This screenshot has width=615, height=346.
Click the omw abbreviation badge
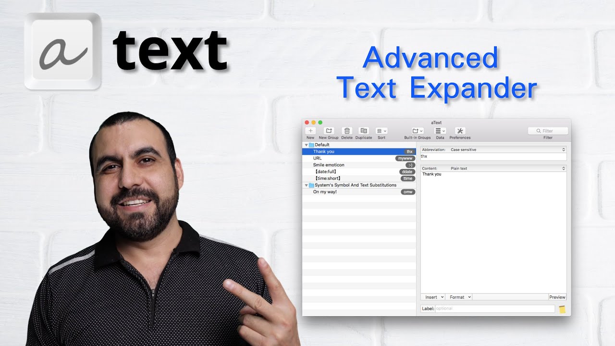click(408, 192)
